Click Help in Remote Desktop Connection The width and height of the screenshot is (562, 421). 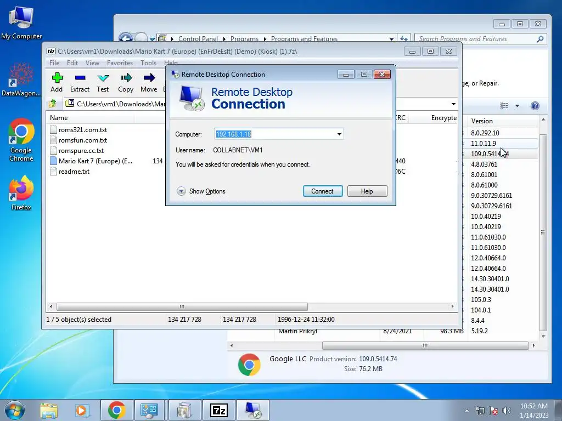(367, 191)
